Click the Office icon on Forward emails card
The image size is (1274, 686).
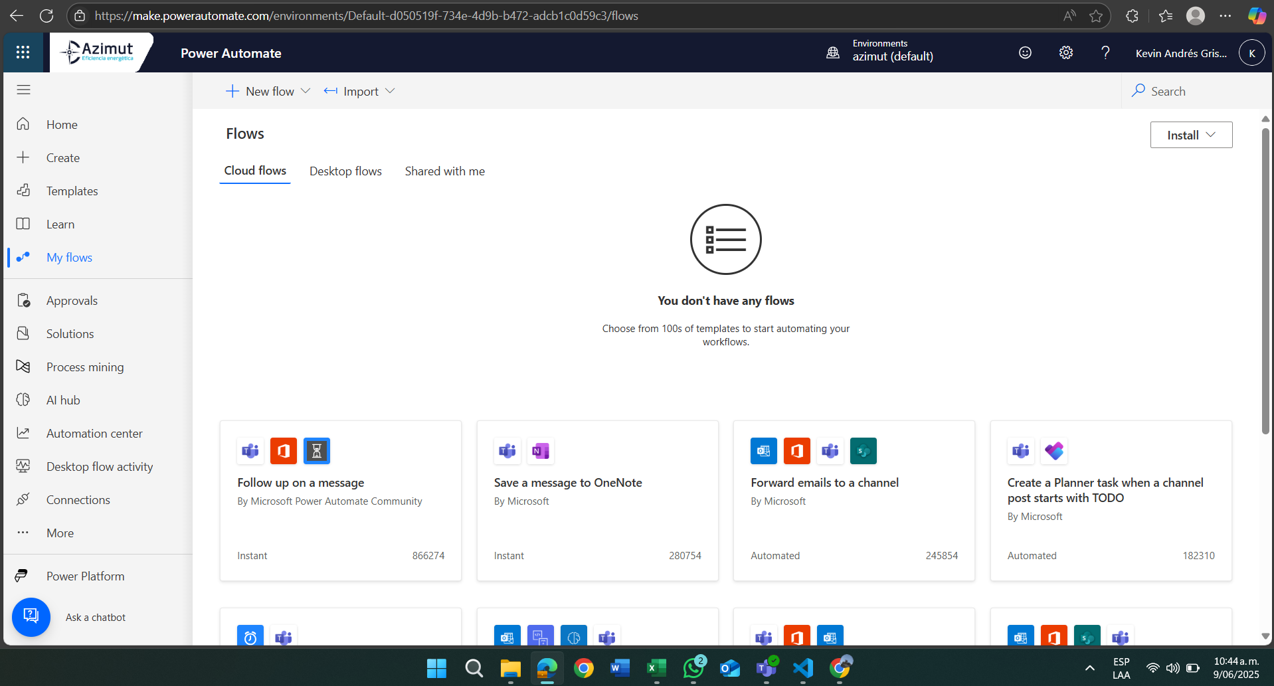click(x=797, y=451)
